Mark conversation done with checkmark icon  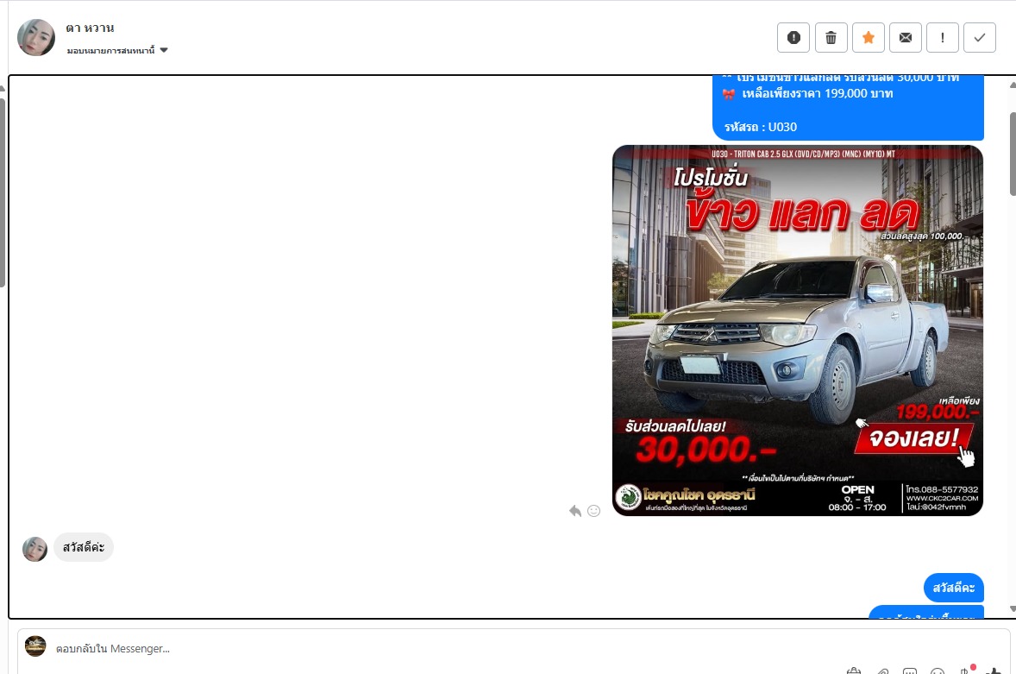pyautogui.click(x=980, y=38)
